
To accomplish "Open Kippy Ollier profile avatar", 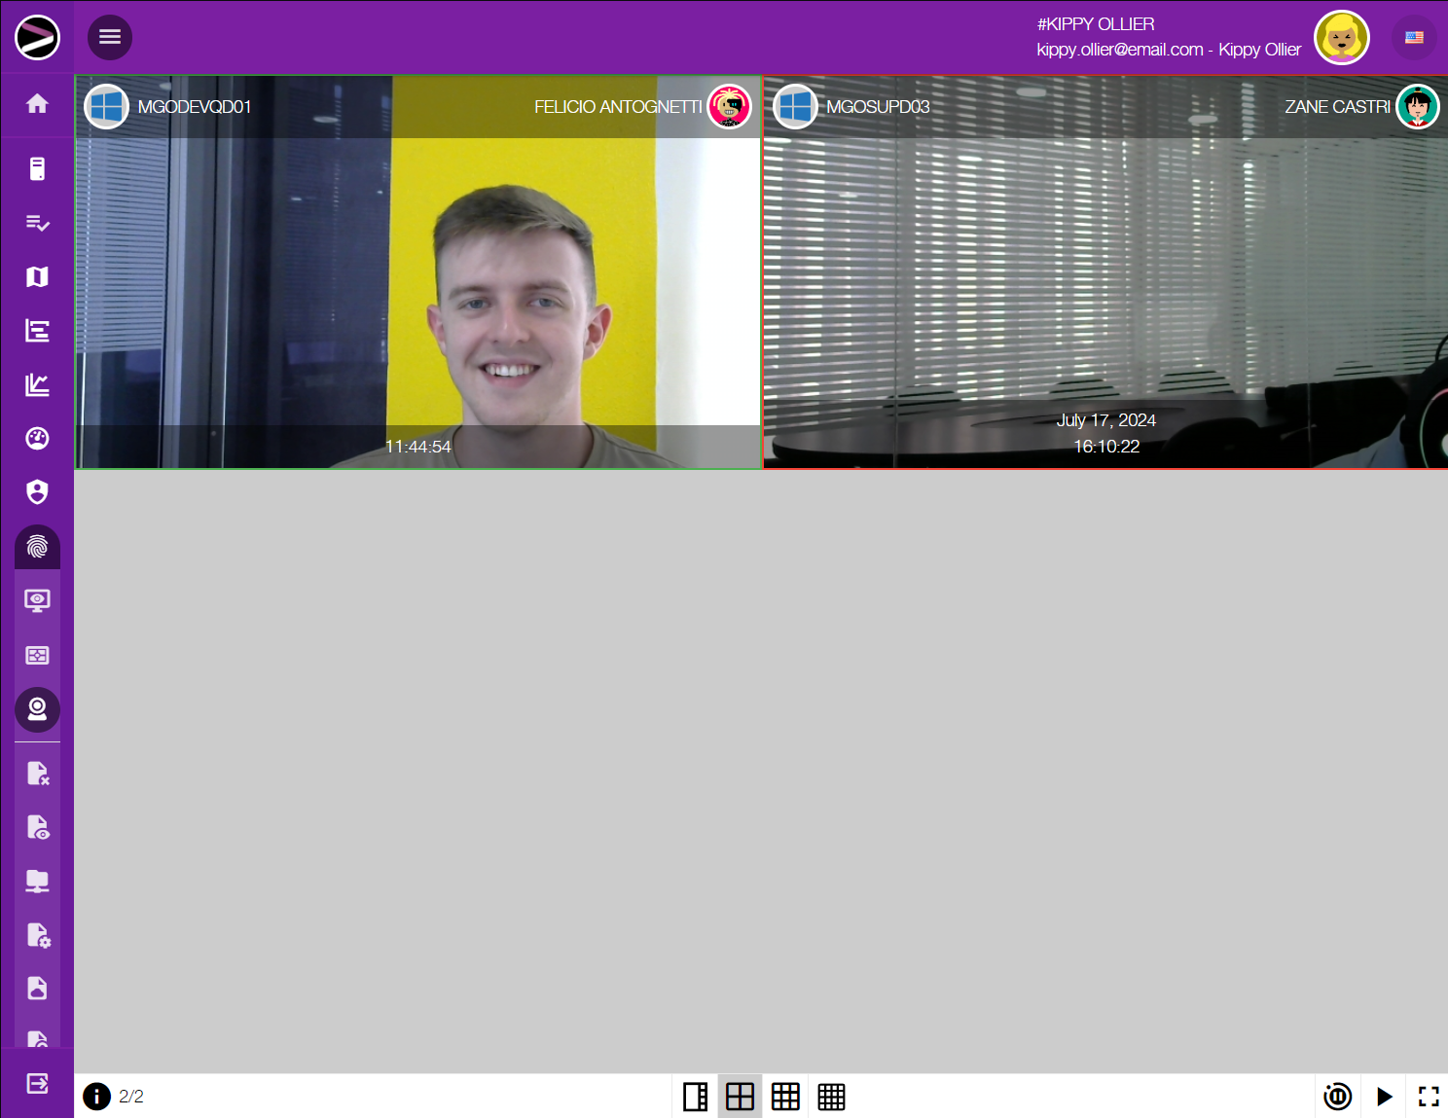I will pyautogui.click(x=1342, y=38).
